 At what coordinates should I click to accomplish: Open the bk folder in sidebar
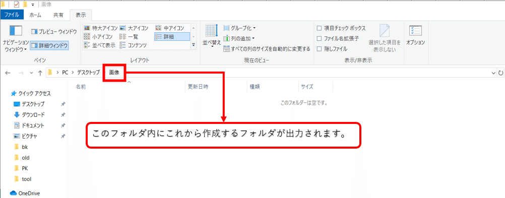(x=21, y=147)
